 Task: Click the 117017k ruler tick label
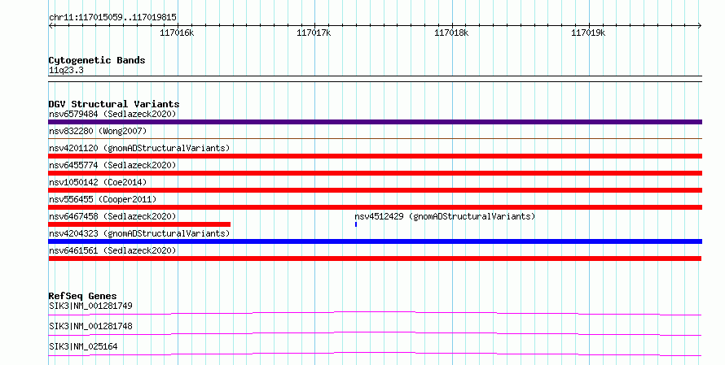click(x=314, y=33)
